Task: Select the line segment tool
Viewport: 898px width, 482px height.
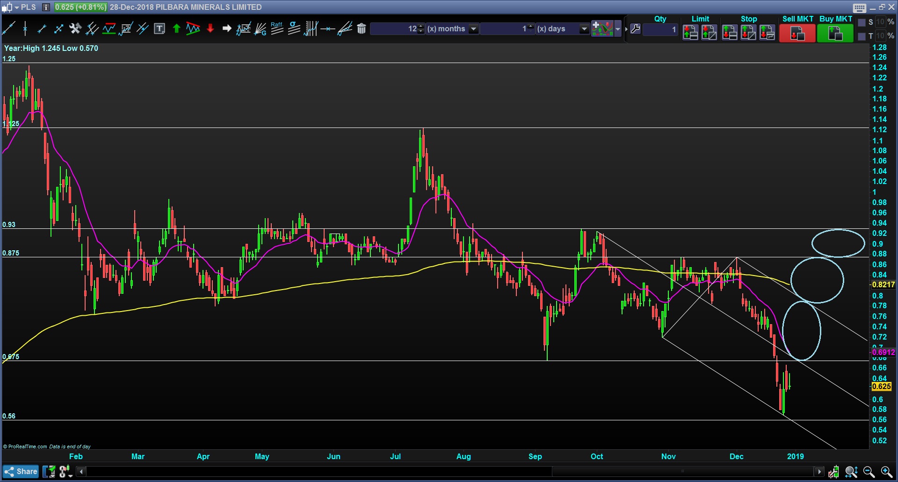Action: (42, 28)
